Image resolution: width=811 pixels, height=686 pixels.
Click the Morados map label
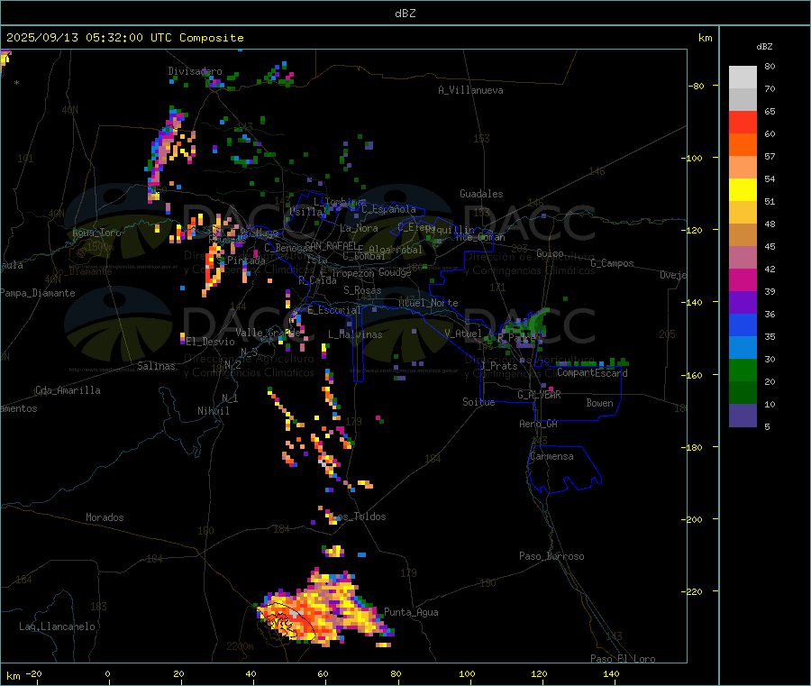[105, 517]
